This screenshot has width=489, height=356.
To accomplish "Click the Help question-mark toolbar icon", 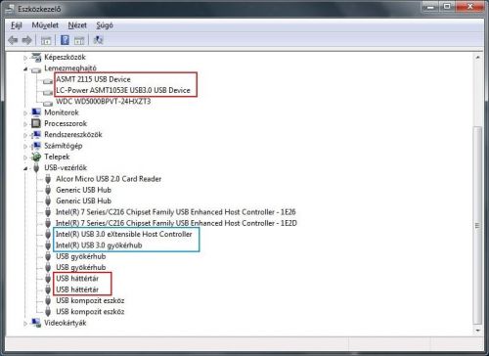I will (x=65, y=40).
